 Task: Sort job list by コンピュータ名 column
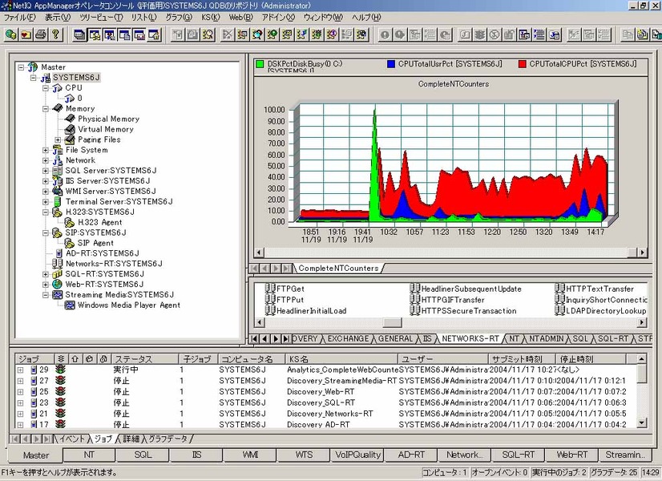[251, 359]
